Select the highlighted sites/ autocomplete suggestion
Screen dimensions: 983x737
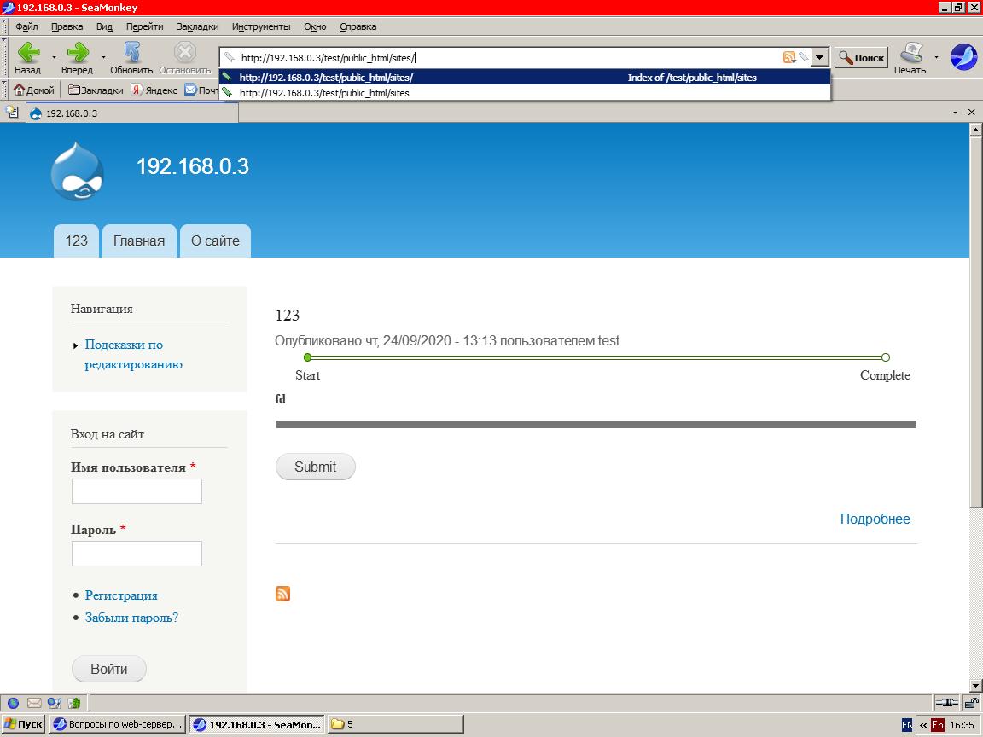pyautogui.click(x=526, y=77)
